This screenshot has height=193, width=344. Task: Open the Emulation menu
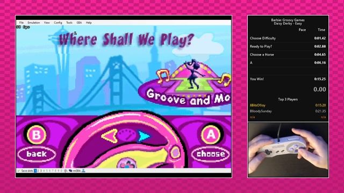33,23
